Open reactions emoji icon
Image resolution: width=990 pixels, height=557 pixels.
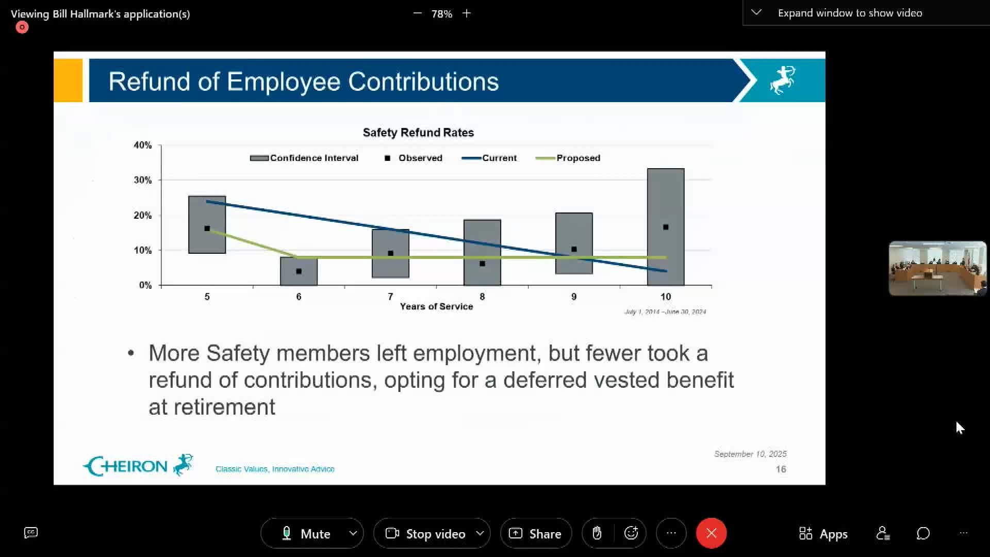631,533
